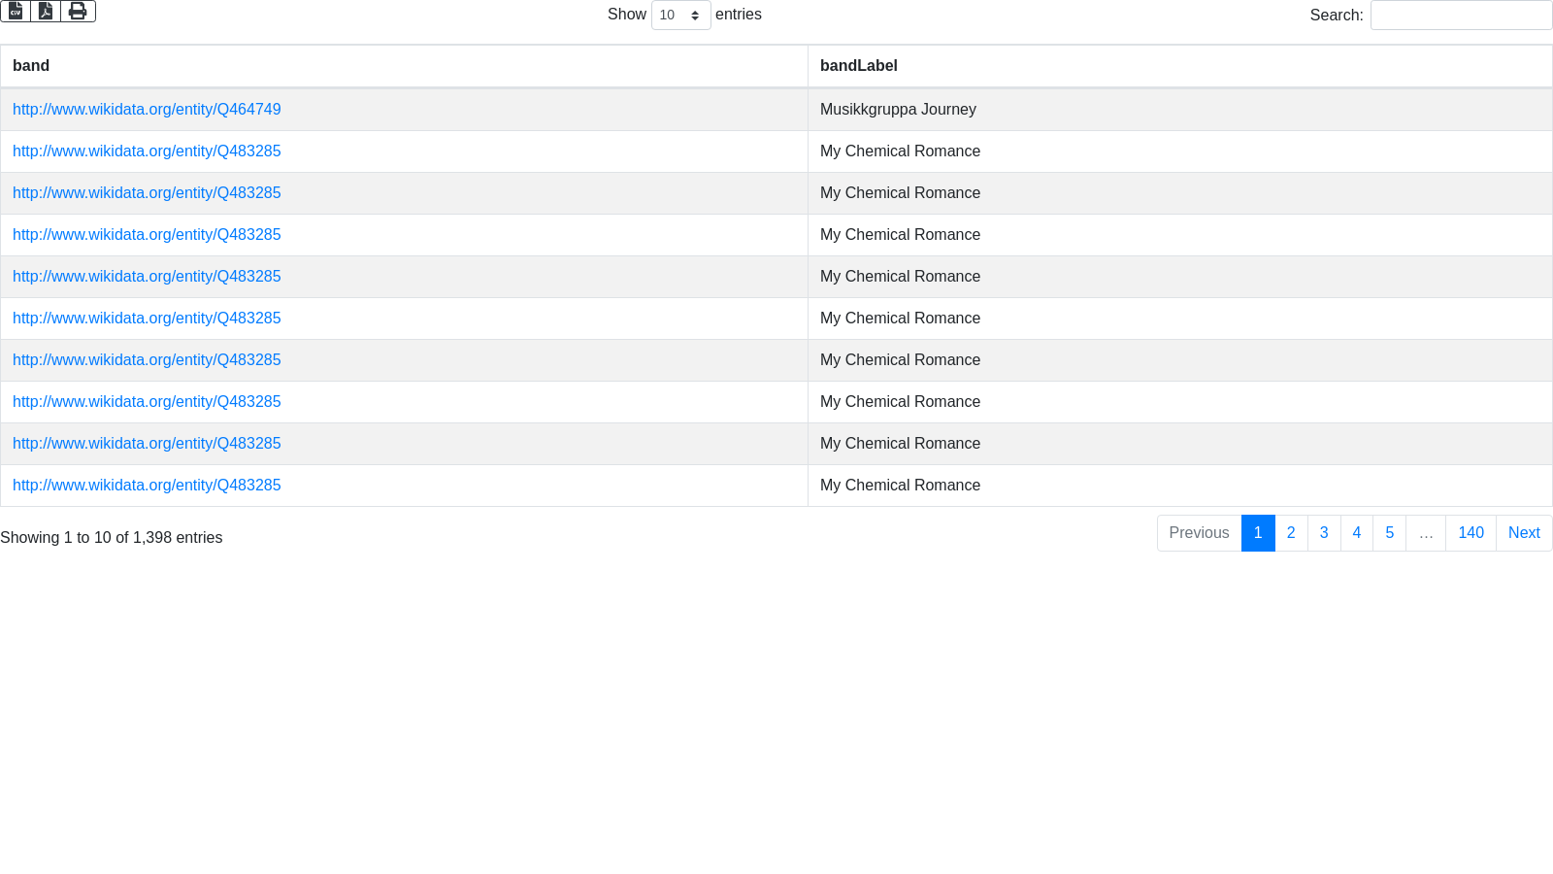Click the Next pagination button
The image size is (1553, 874).
click(x=1524, y=533)
